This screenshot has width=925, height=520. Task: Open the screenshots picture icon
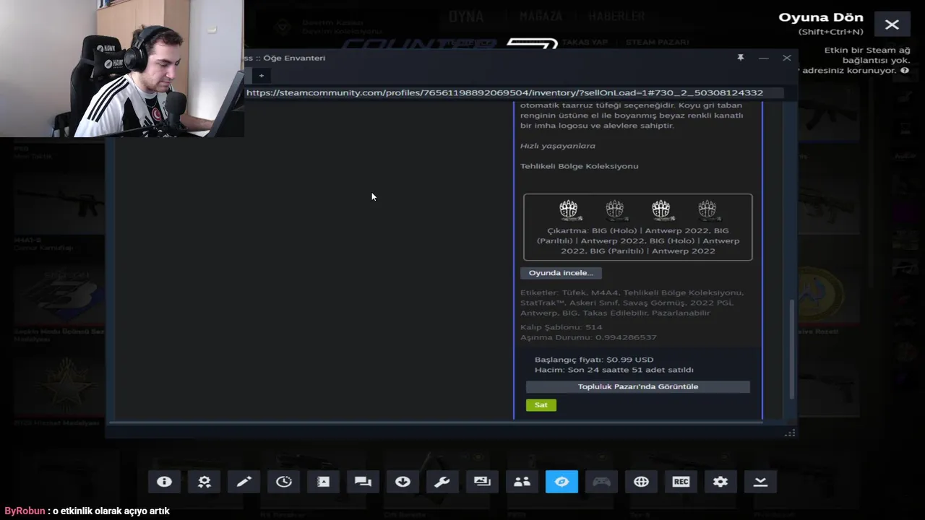(x=482, y=482)
